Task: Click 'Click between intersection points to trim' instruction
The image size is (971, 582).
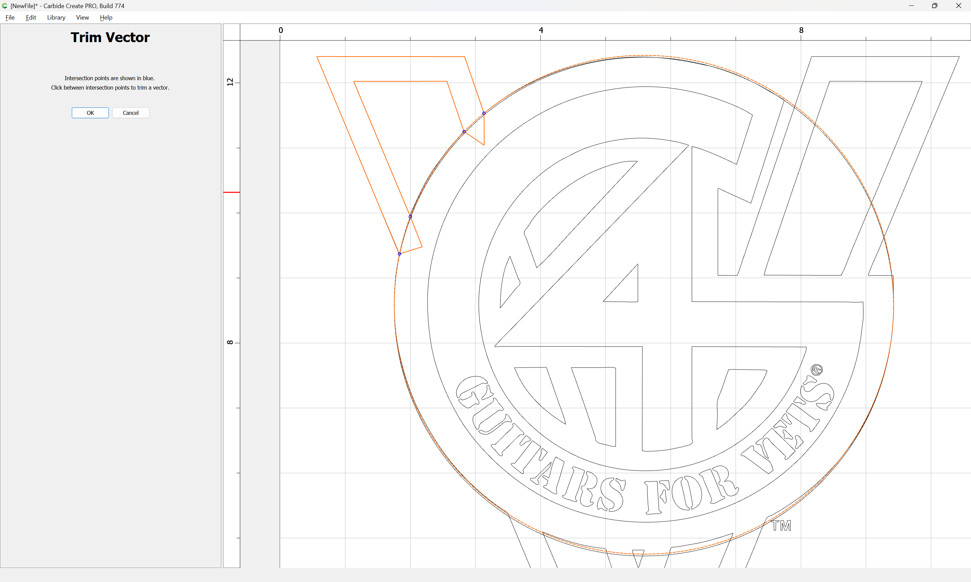Action: [x=110, y=88]
